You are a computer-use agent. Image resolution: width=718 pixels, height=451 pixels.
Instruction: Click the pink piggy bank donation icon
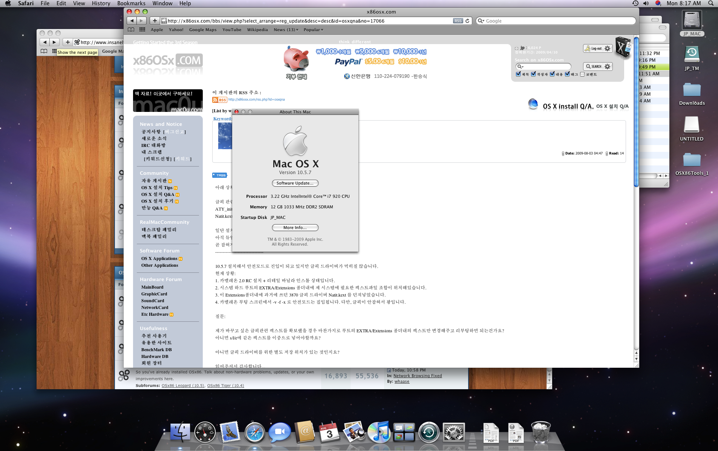(296, 59)
